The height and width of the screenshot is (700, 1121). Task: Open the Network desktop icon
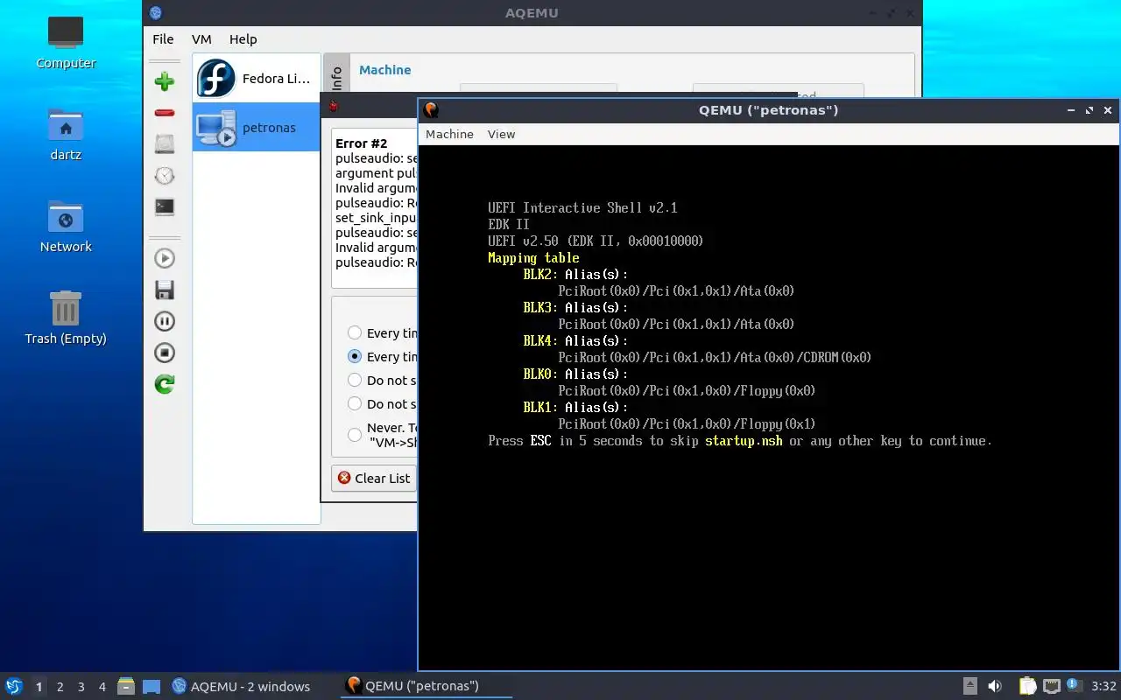click(66, 227)
